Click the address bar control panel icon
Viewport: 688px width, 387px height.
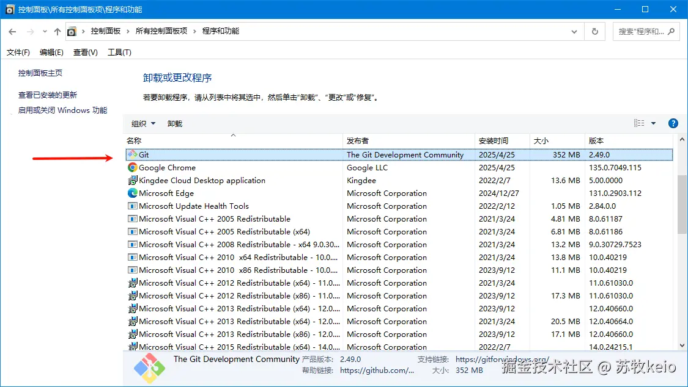pos(72,32)
